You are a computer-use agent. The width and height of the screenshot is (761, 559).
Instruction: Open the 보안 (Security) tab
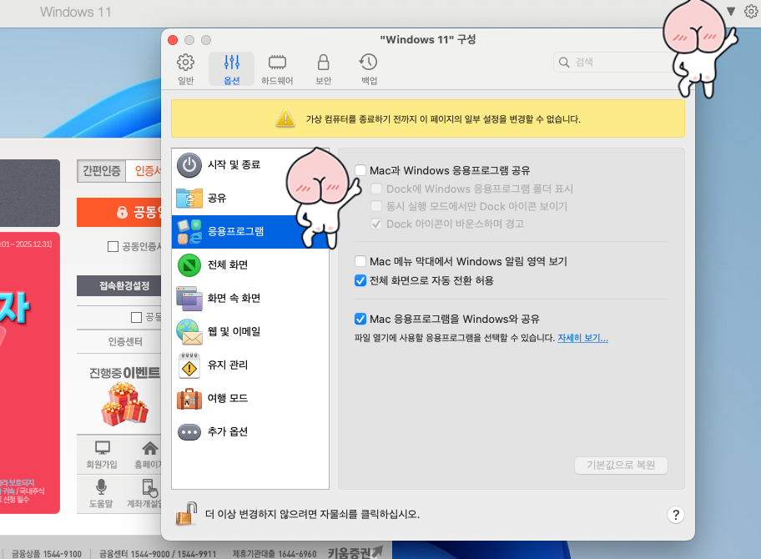pyautogui.click(x=323, y=69)
